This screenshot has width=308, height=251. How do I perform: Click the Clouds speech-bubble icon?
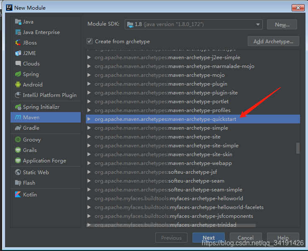18,63
